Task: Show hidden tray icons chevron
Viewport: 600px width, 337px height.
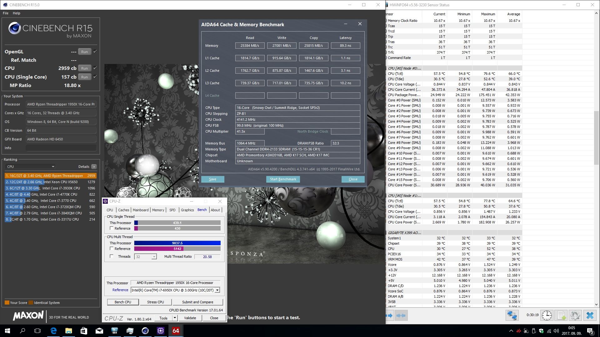Action: [x=511, y=331]
